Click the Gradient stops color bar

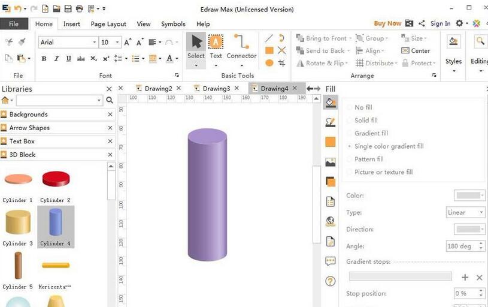tap(400, 276)
